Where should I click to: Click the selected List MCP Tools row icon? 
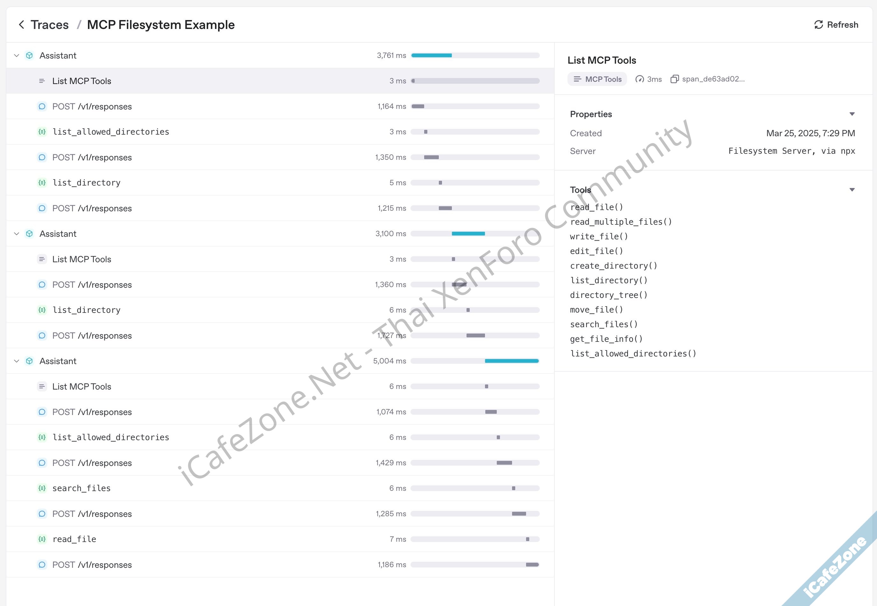point(42,81)
